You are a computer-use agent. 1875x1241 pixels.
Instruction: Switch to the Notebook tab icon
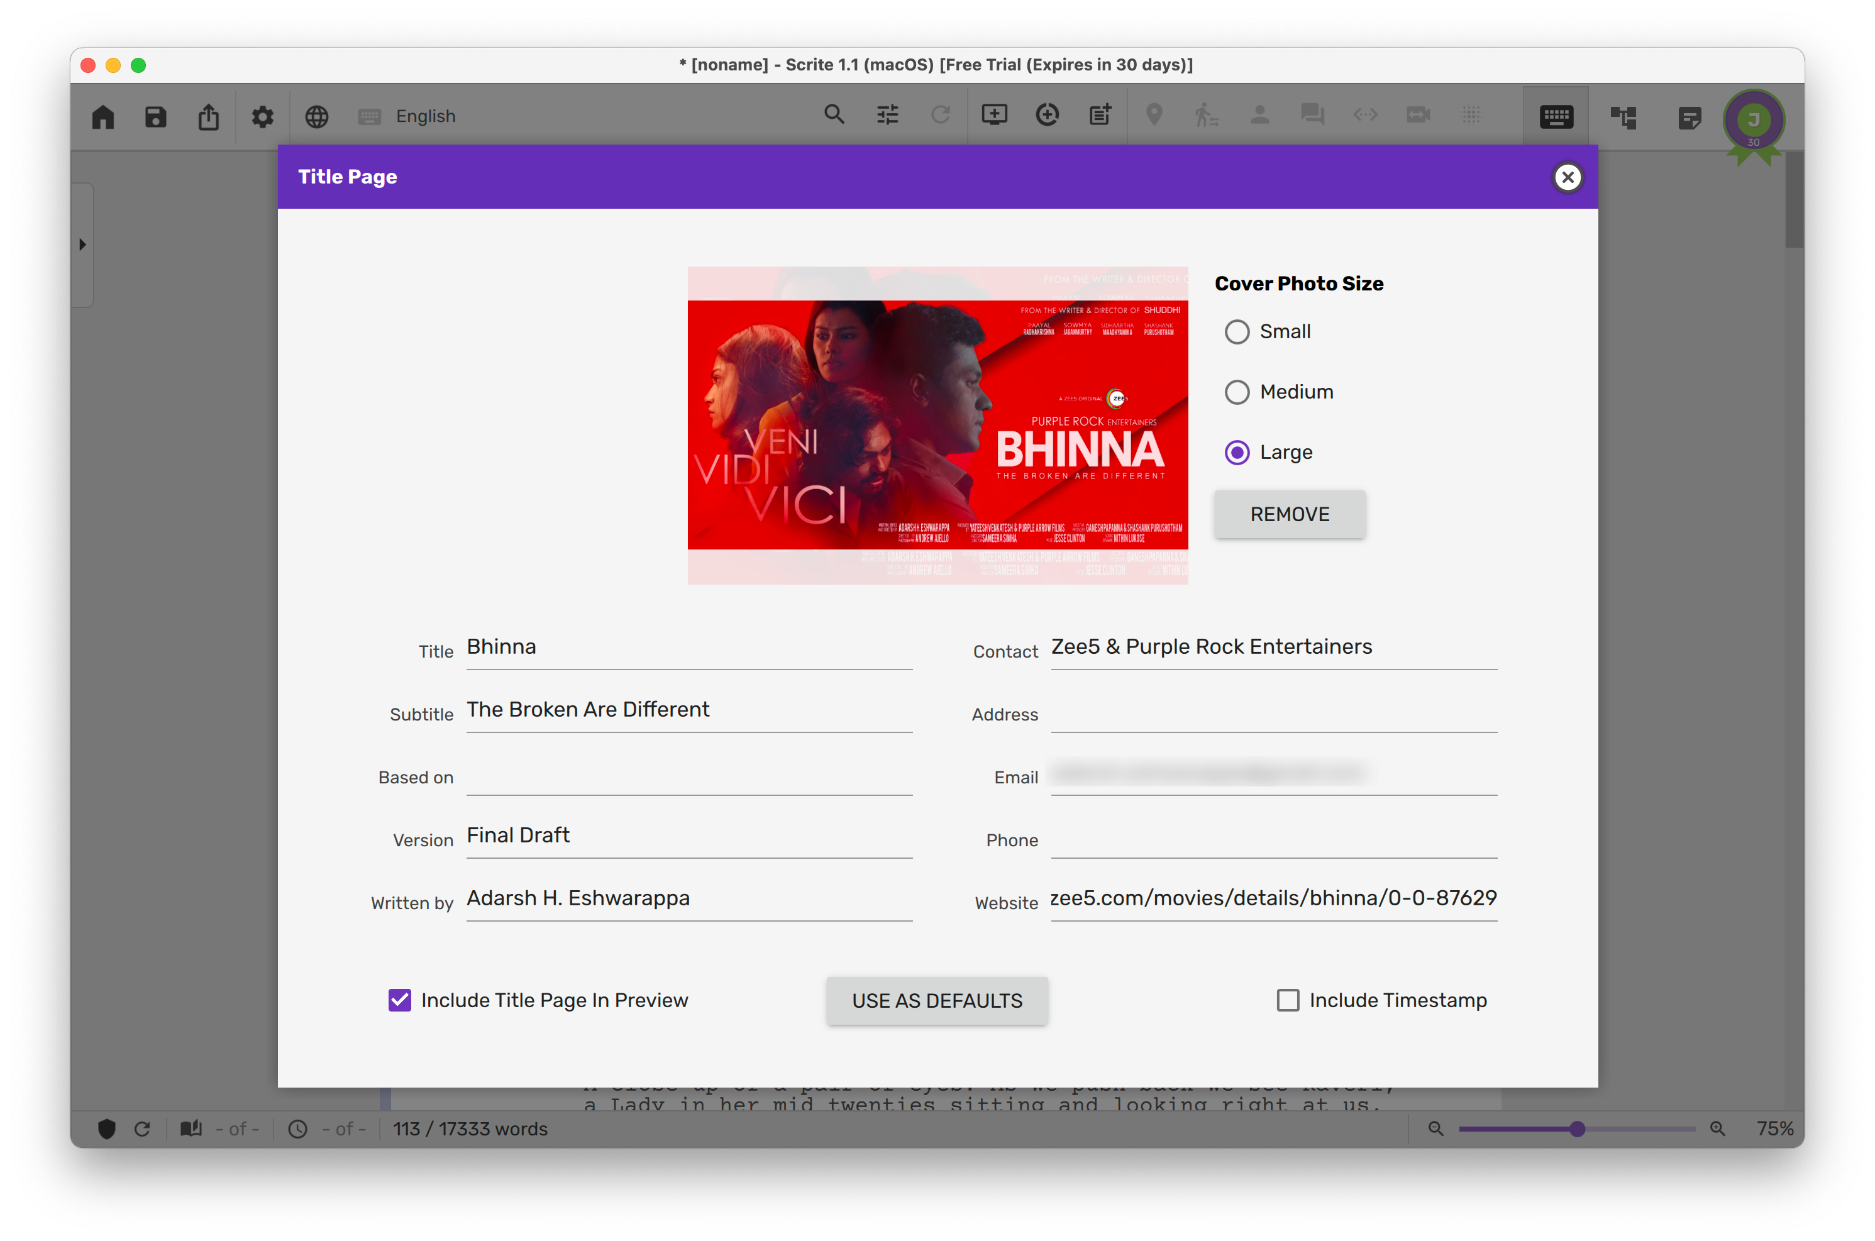click(1689, 117)
